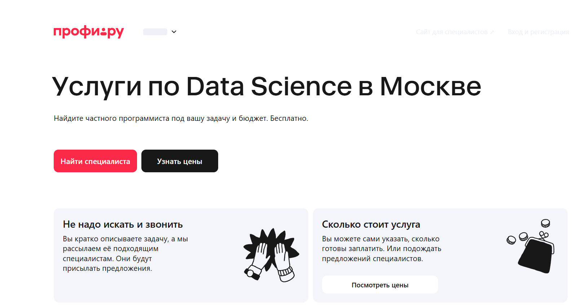The image size is (577, 305).
Task: Click the black wallet illustration
Action: point(536,256)
